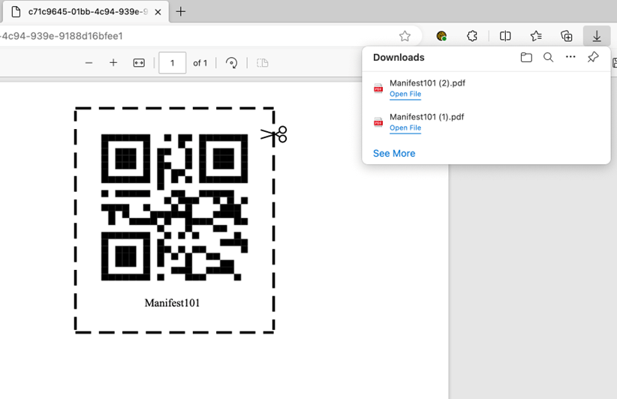The width and height of the screenshot is (617, 399).
Task: Toggle split screen view
Action: click(505, 36)
